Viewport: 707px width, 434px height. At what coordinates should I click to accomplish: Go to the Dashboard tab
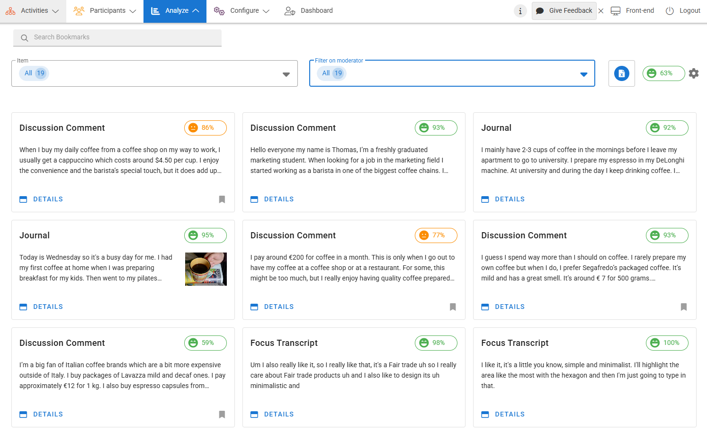point(309,11)
